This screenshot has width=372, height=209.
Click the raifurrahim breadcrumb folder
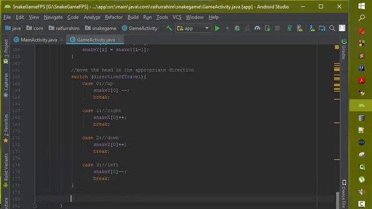[64, 28]
